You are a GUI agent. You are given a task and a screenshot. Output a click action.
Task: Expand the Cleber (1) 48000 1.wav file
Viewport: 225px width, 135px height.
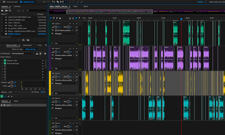pos(2,20)
